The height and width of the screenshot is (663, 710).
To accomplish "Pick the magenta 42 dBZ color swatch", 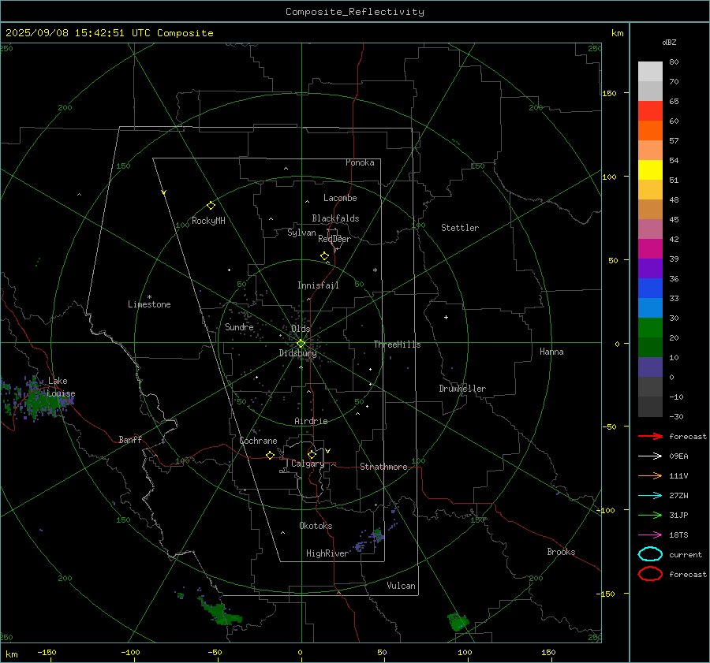I will tap(650, 248).
